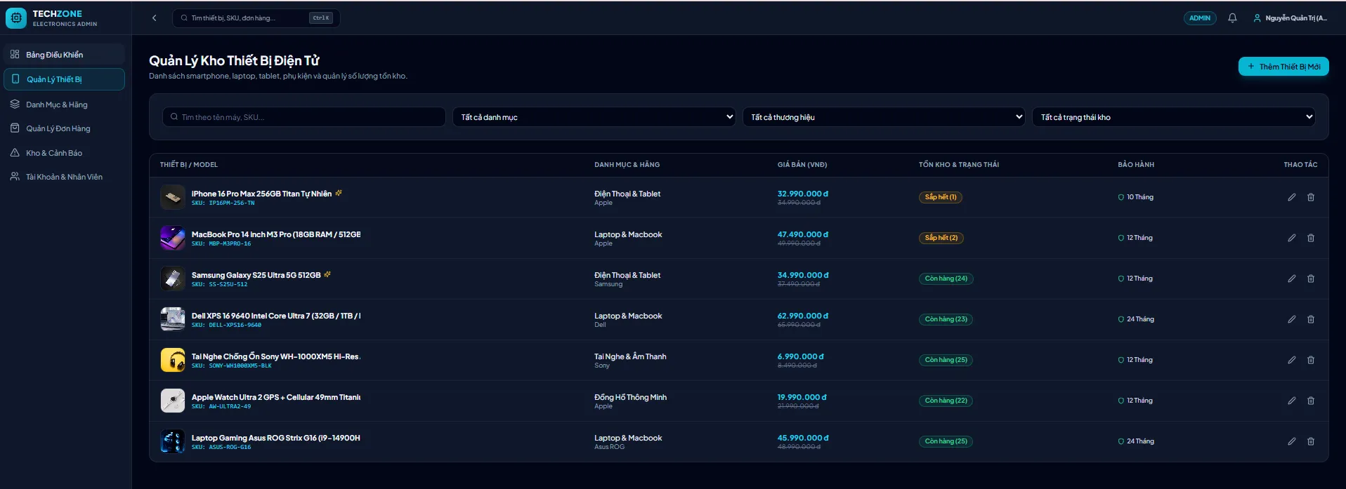Screen dimensions: 1346x489
Task: Open the 'Tất cả danh mục' dropdown
Action: [594, 117]
